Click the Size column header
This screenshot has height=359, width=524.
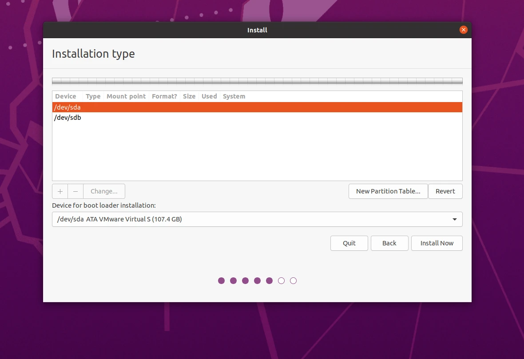(189, 96)
